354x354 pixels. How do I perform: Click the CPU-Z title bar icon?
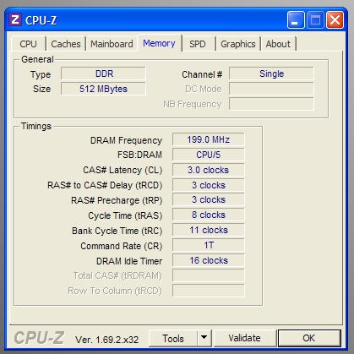[15, 19]
